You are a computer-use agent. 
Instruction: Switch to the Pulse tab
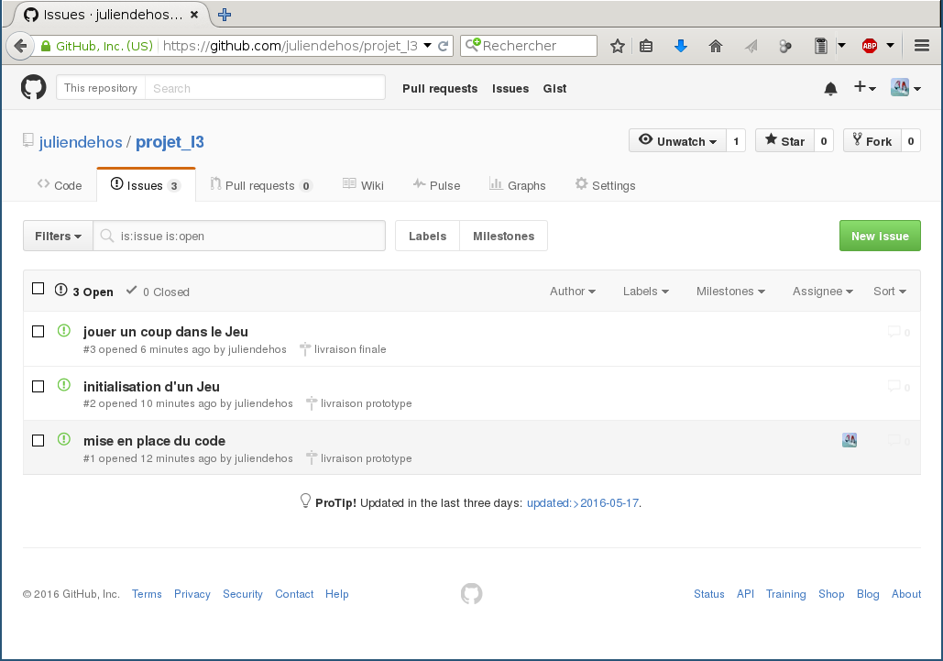436,185
